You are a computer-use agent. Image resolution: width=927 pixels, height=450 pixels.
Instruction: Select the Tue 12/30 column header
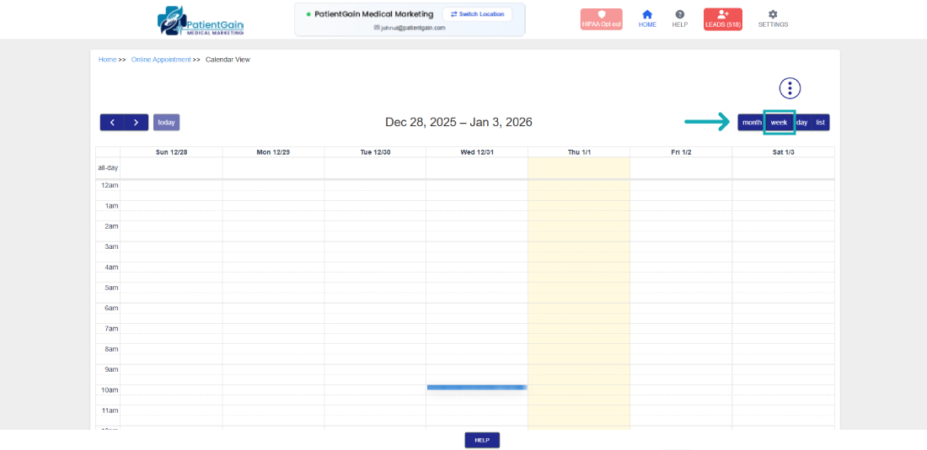pos(375,152)
